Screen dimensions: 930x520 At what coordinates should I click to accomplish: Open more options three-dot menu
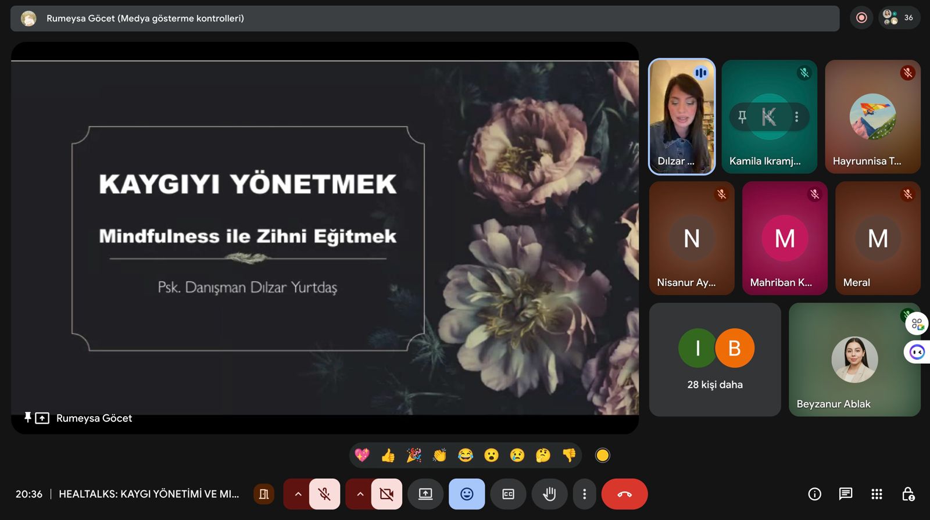click(584, 494)
